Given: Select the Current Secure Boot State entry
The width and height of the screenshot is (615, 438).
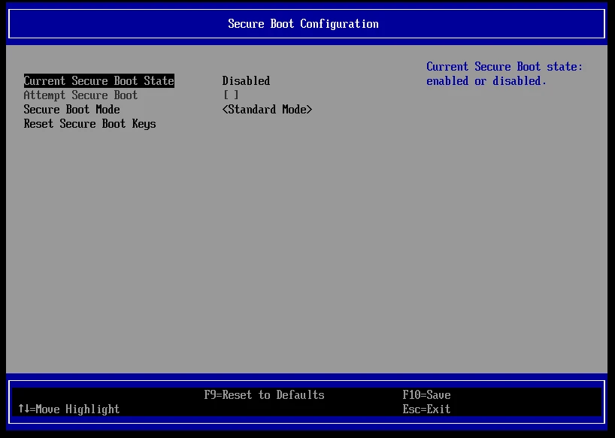Looking at the screenshot, I should (x=98, y=81).
